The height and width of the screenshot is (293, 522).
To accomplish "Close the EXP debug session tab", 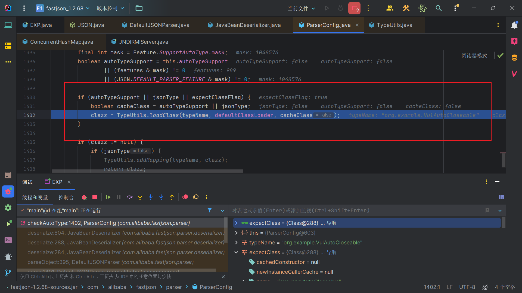I will coord(69,182).
